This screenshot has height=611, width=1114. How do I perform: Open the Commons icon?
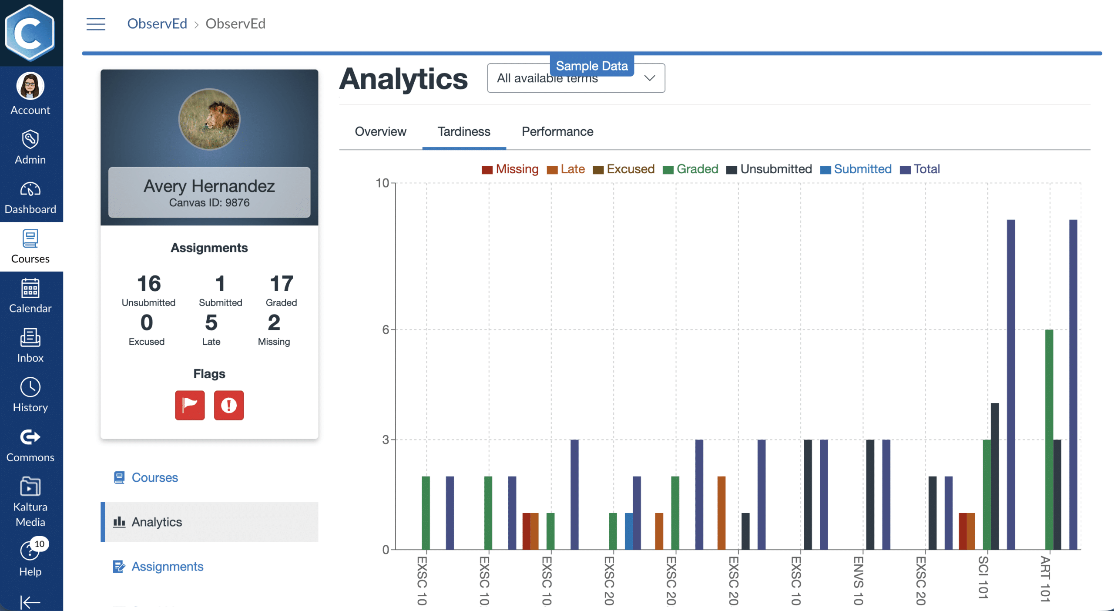[30, 437]
